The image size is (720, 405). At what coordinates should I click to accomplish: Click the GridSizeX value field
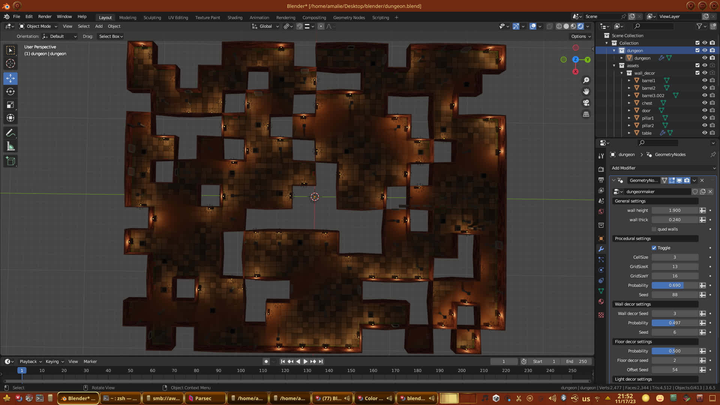(x=675, y=267)
